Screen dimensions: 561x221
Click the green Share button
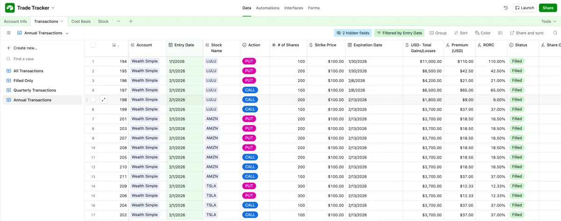pyautogui.click(x=548, y=8)
